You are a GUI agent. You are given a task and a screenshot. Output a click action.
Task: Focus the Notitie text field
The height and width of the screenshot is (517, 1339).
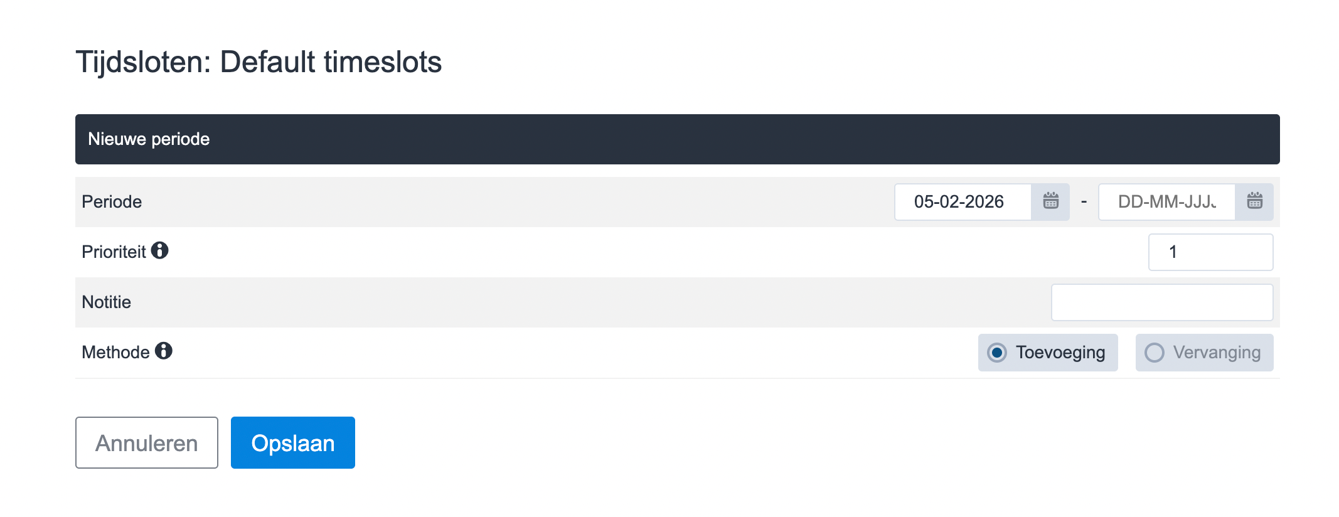(x=1162, y=302)
